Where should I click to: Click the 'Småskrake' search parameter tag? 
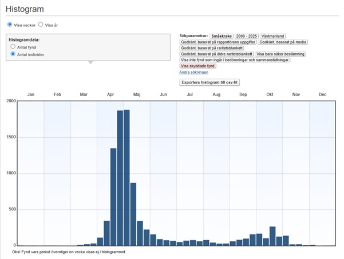tap(220, 36)
